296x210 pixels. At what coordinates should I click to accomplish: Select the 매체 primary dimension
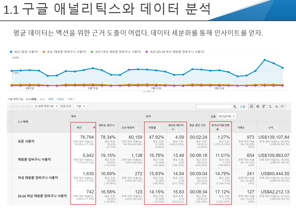pos(51,99)
